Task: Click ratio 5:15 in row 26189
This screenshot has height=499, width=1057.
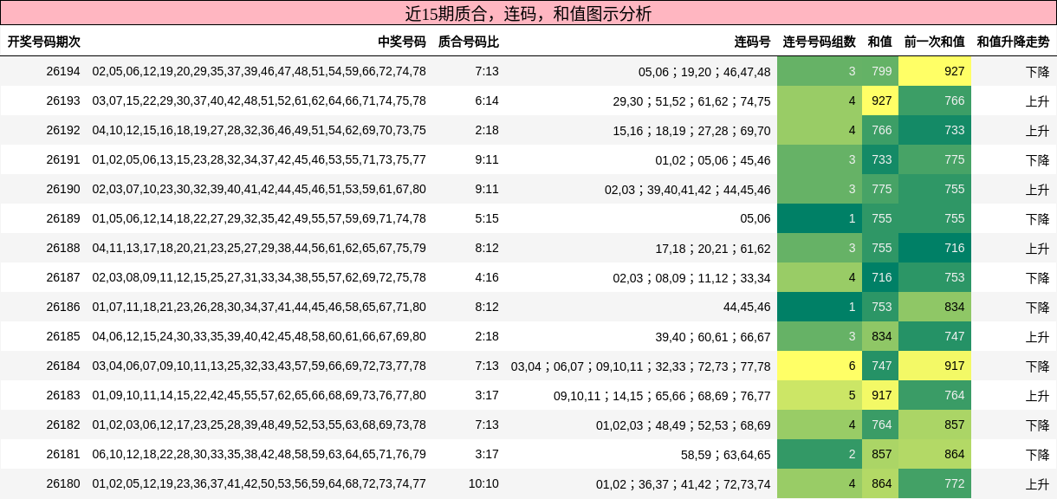Action: click(487, 218)
